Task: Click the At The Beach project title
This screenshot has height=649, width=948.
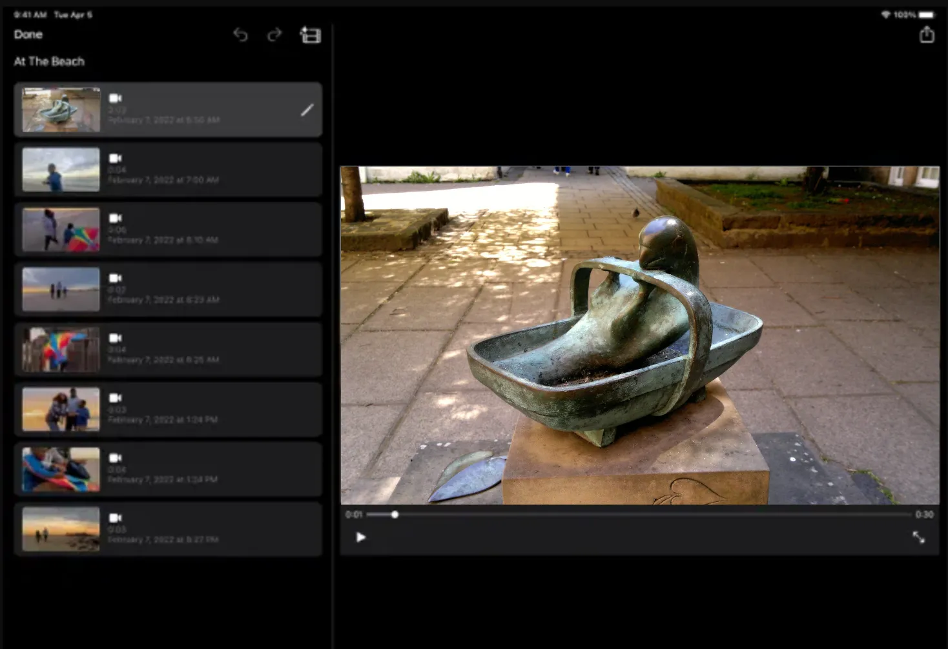Action: point(49,61)
